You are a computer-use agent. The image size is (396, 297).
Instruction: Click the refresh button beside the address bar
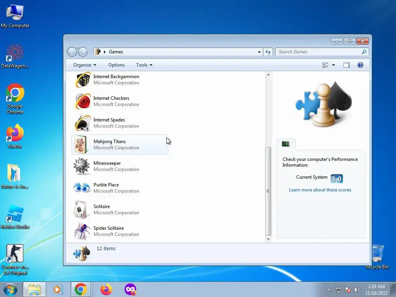point(268,52)
